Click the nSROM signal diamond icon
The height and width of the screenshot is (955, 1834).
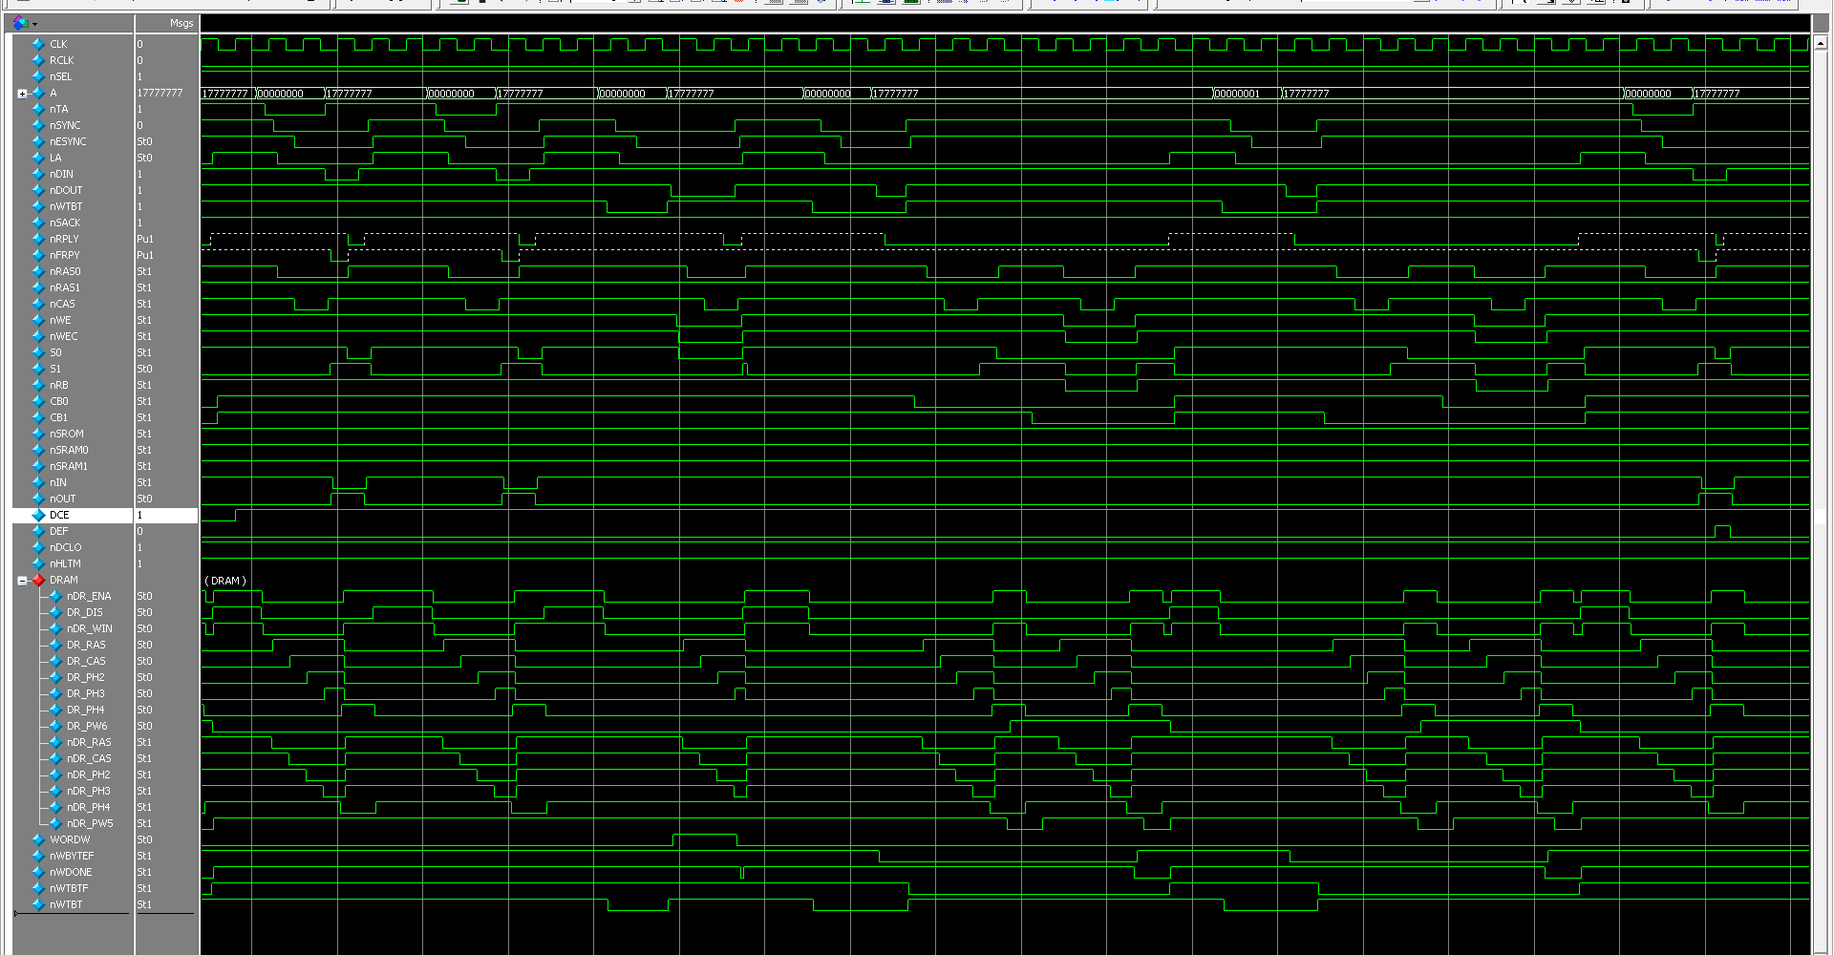coord(38,434)
